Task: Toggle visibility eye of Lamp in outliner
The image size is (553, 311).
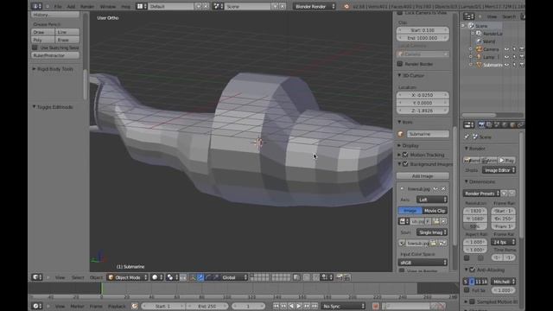Action: tap(507, 57)
